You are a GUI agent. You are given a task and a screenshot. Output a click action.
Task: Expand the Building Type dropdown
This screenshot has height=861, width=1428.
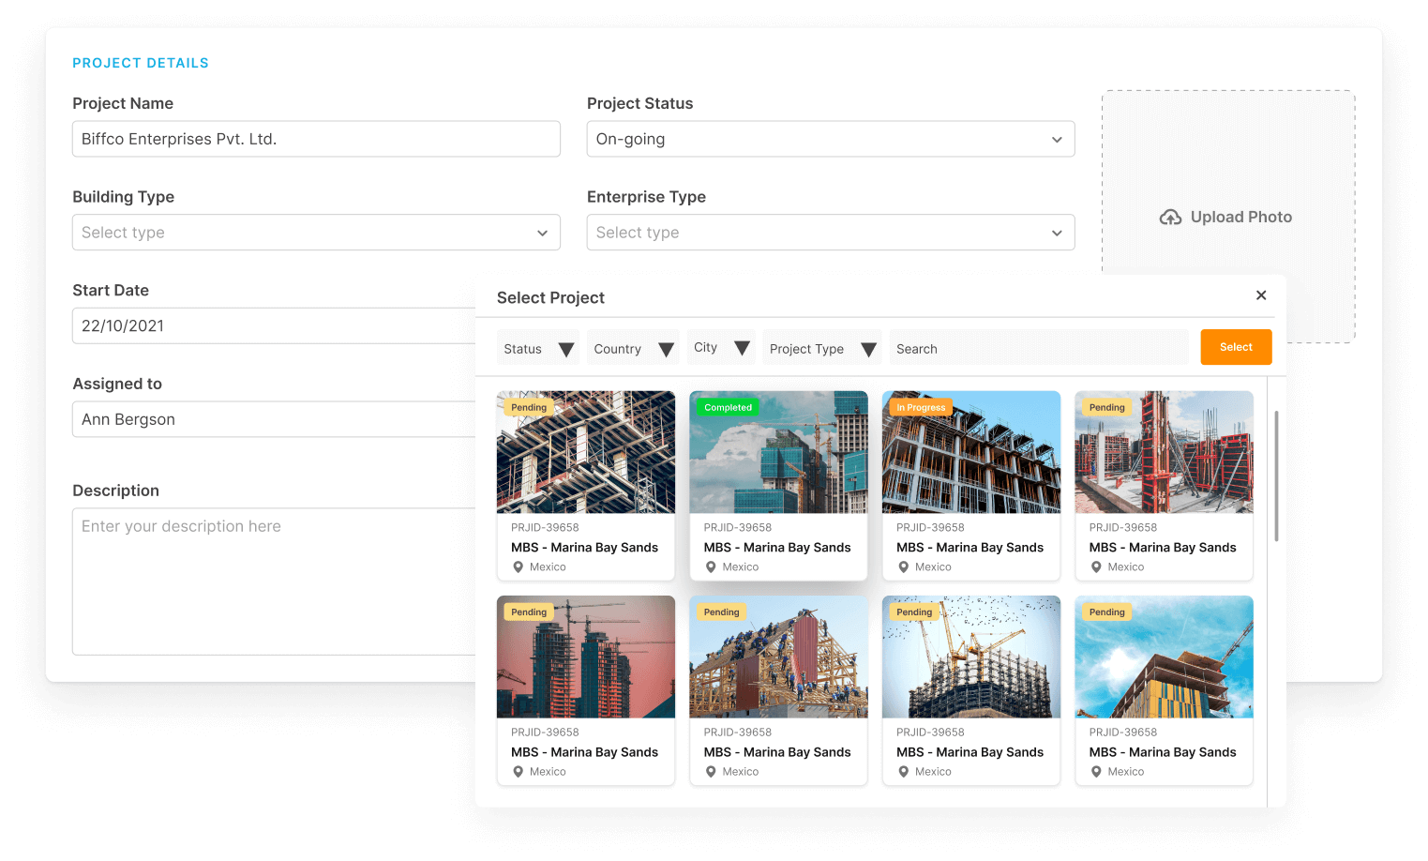point(316,233)
